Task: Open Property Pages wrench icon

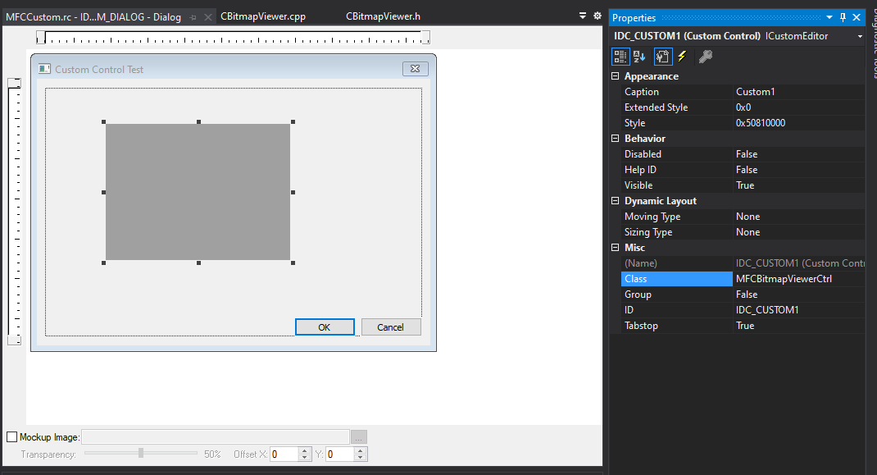Action: (706, 57)
